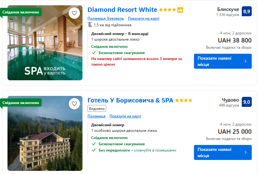The height and width of the screenshot is (174, 258).
Task: Click the 9,0 review score badge
Action: (x=246, y=102)
